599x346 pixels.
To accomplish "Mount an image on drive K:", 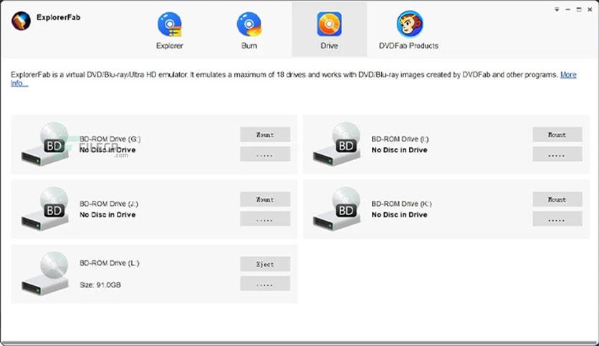I will point(557,199).
